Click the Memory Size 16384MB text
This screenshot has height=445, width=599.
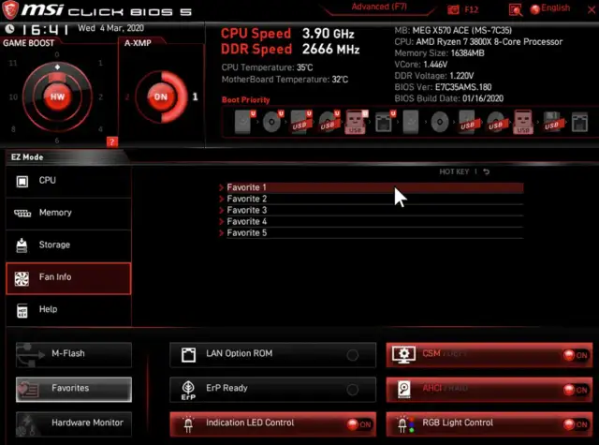coord(439,53)
